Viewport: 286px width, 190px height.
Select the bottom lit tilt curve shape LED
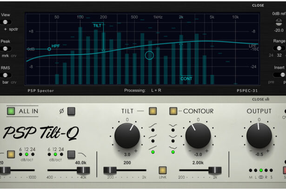[x=153, y=152]
